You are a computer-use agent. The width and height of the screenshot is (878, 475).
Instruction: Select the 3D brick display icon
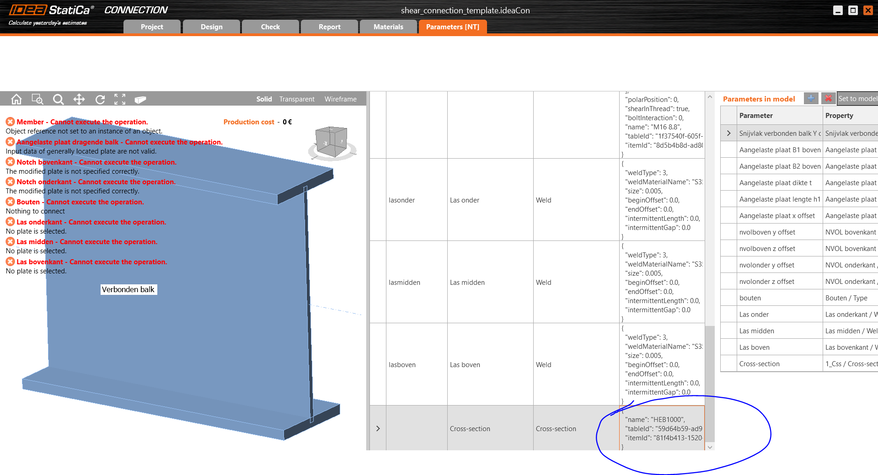pos(140,99)
